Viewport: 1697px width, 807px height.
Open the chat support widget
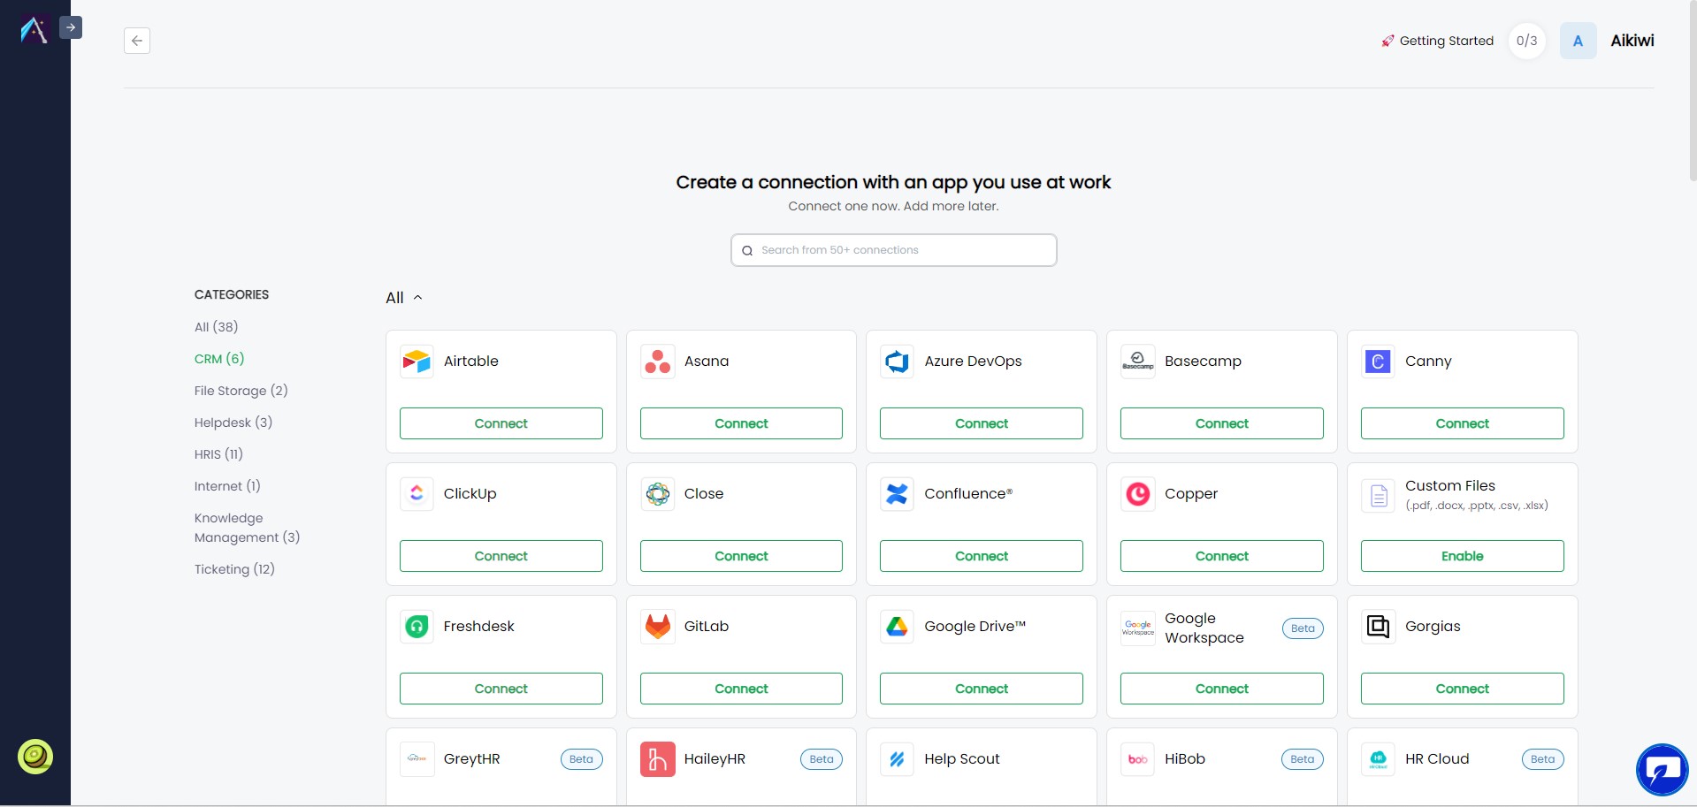pyautogui.click(x=1662, y=770)
